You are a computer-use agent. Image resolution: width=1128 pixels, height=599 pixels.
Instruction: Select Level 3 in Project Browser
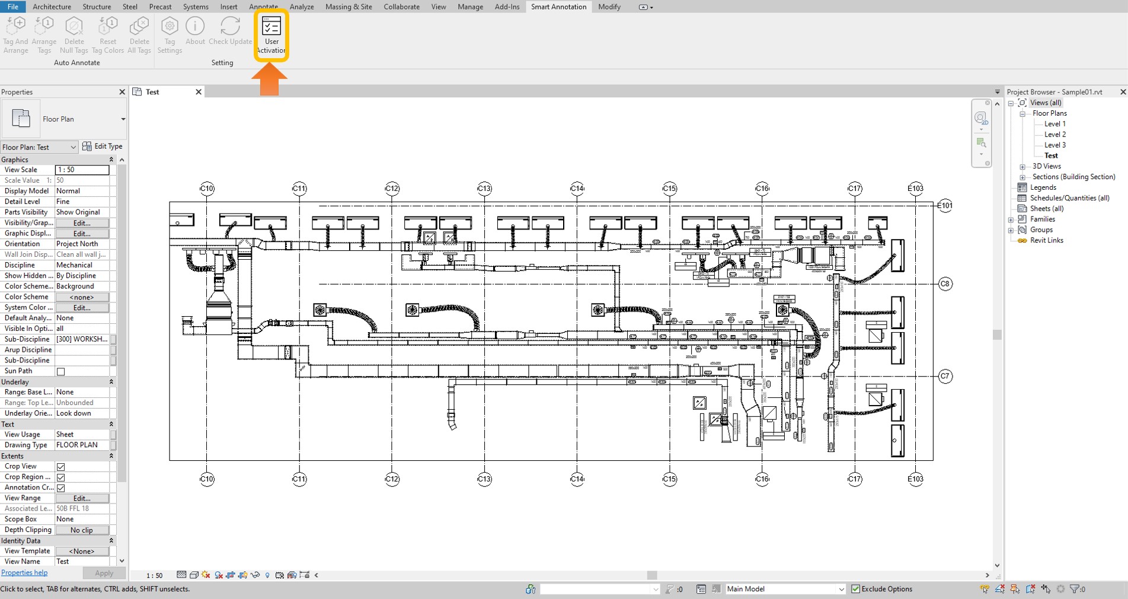[1054, 145]
